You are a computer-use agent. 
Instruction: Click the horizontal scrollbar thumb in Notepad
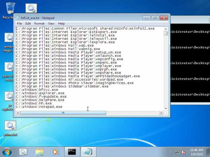coord(63,113)
